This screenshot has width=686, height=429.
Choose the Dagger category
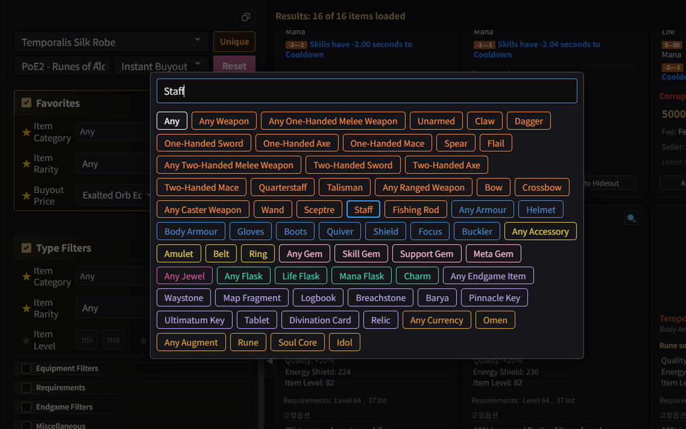(x=529, y=121)
